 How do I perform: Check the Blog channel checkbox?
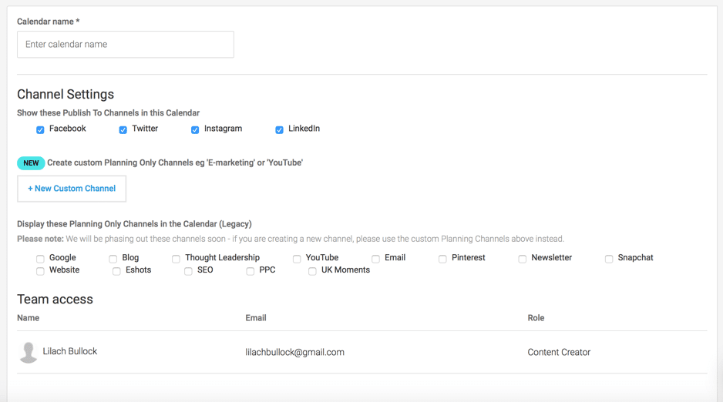113,259
